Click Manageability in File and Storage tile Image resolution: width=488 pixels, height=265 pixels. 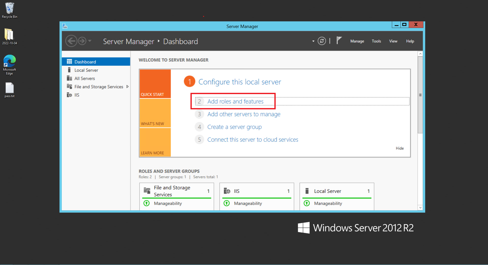tap(168, 203)
